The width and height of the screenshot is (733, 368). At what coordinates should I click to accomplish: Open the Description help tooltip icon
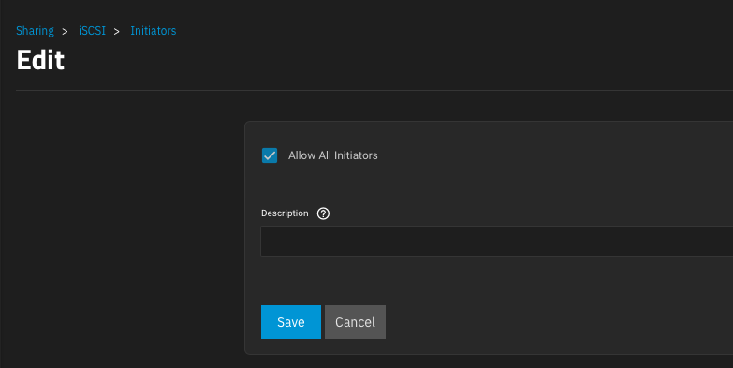[323, 213]
